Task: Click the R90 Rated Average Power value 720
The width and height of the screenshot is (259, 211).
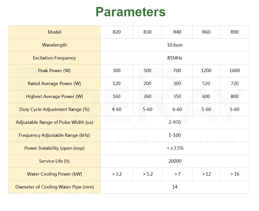Action: [x=235, y=84]
